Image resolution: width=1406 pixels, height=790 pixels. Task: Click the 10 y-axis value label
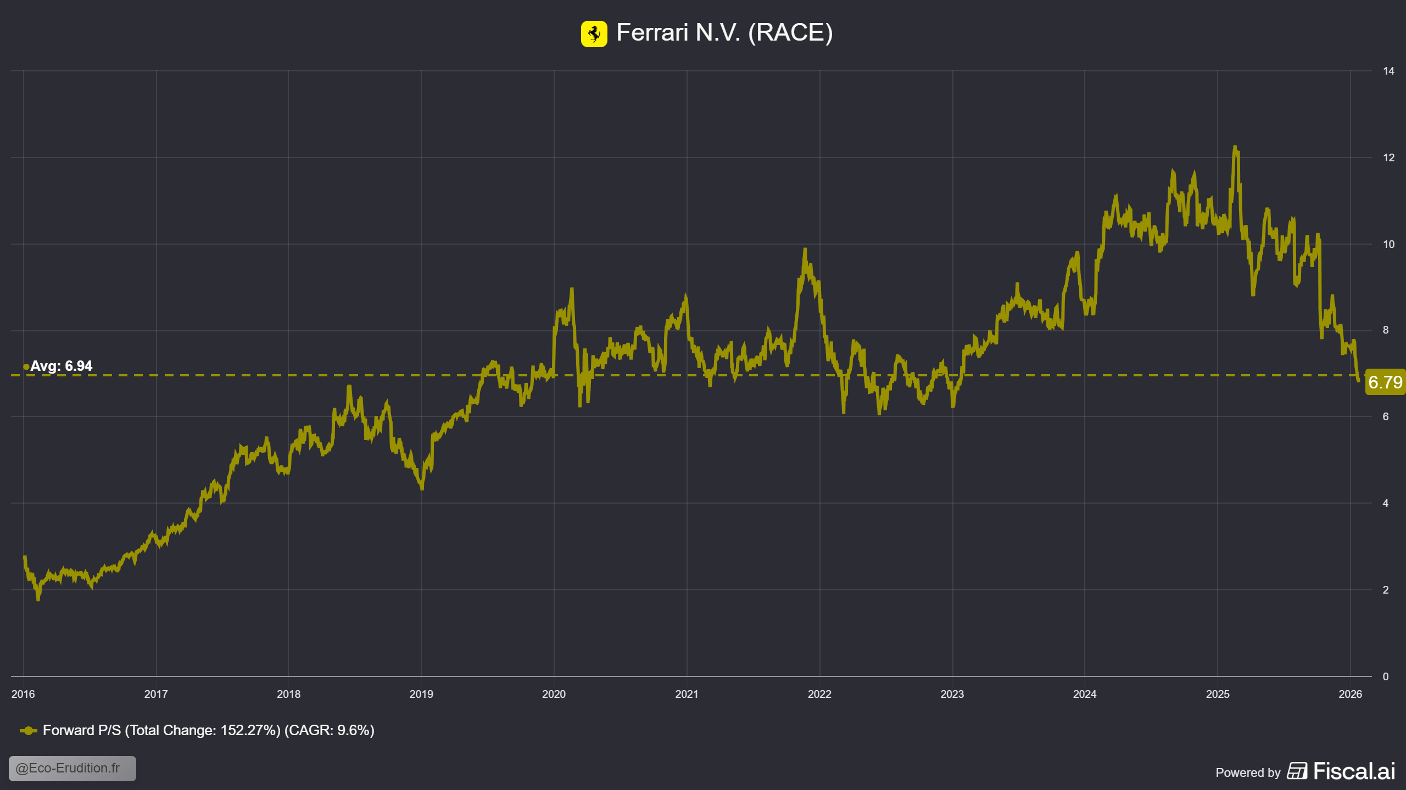[1388, 244]
